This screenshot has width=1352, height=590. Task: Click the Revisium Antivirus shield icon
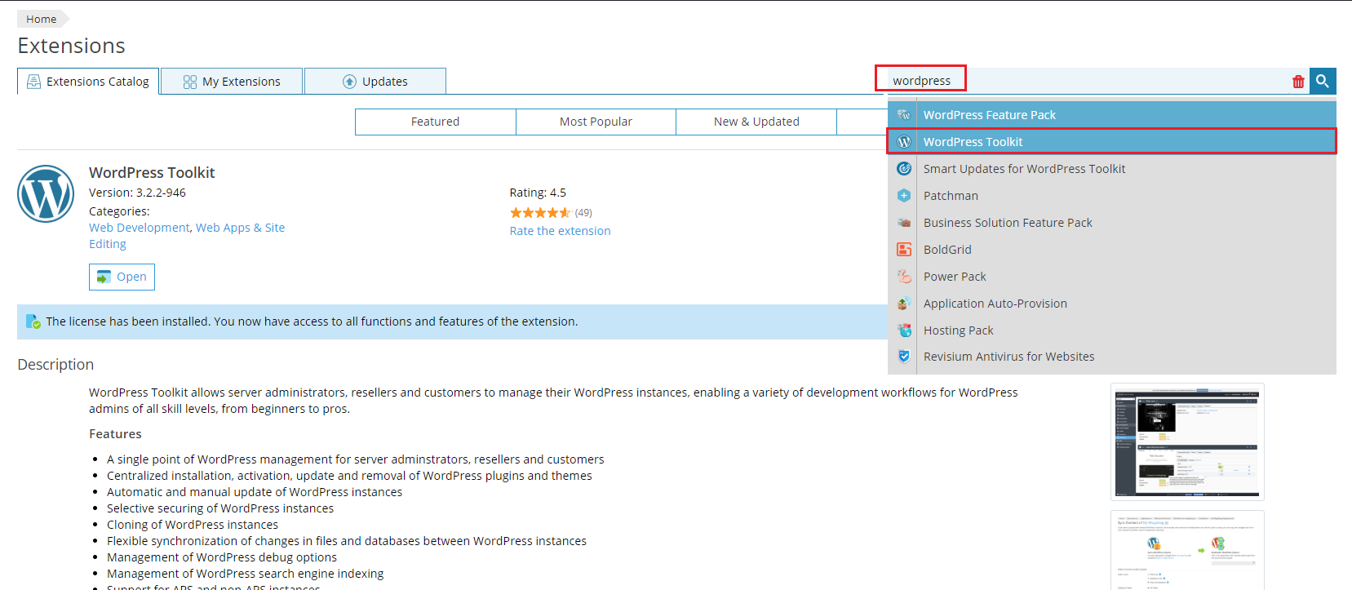[904, 357]
